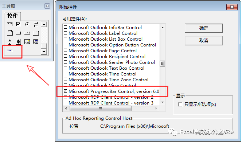
Task: Click the toolbox scroll down arrow
Action: tap(44, 52)
